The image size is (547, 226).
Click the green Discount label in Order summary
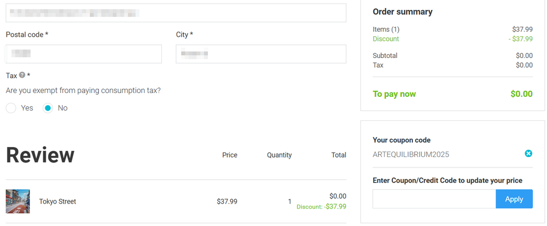click(x=386, y=39)
